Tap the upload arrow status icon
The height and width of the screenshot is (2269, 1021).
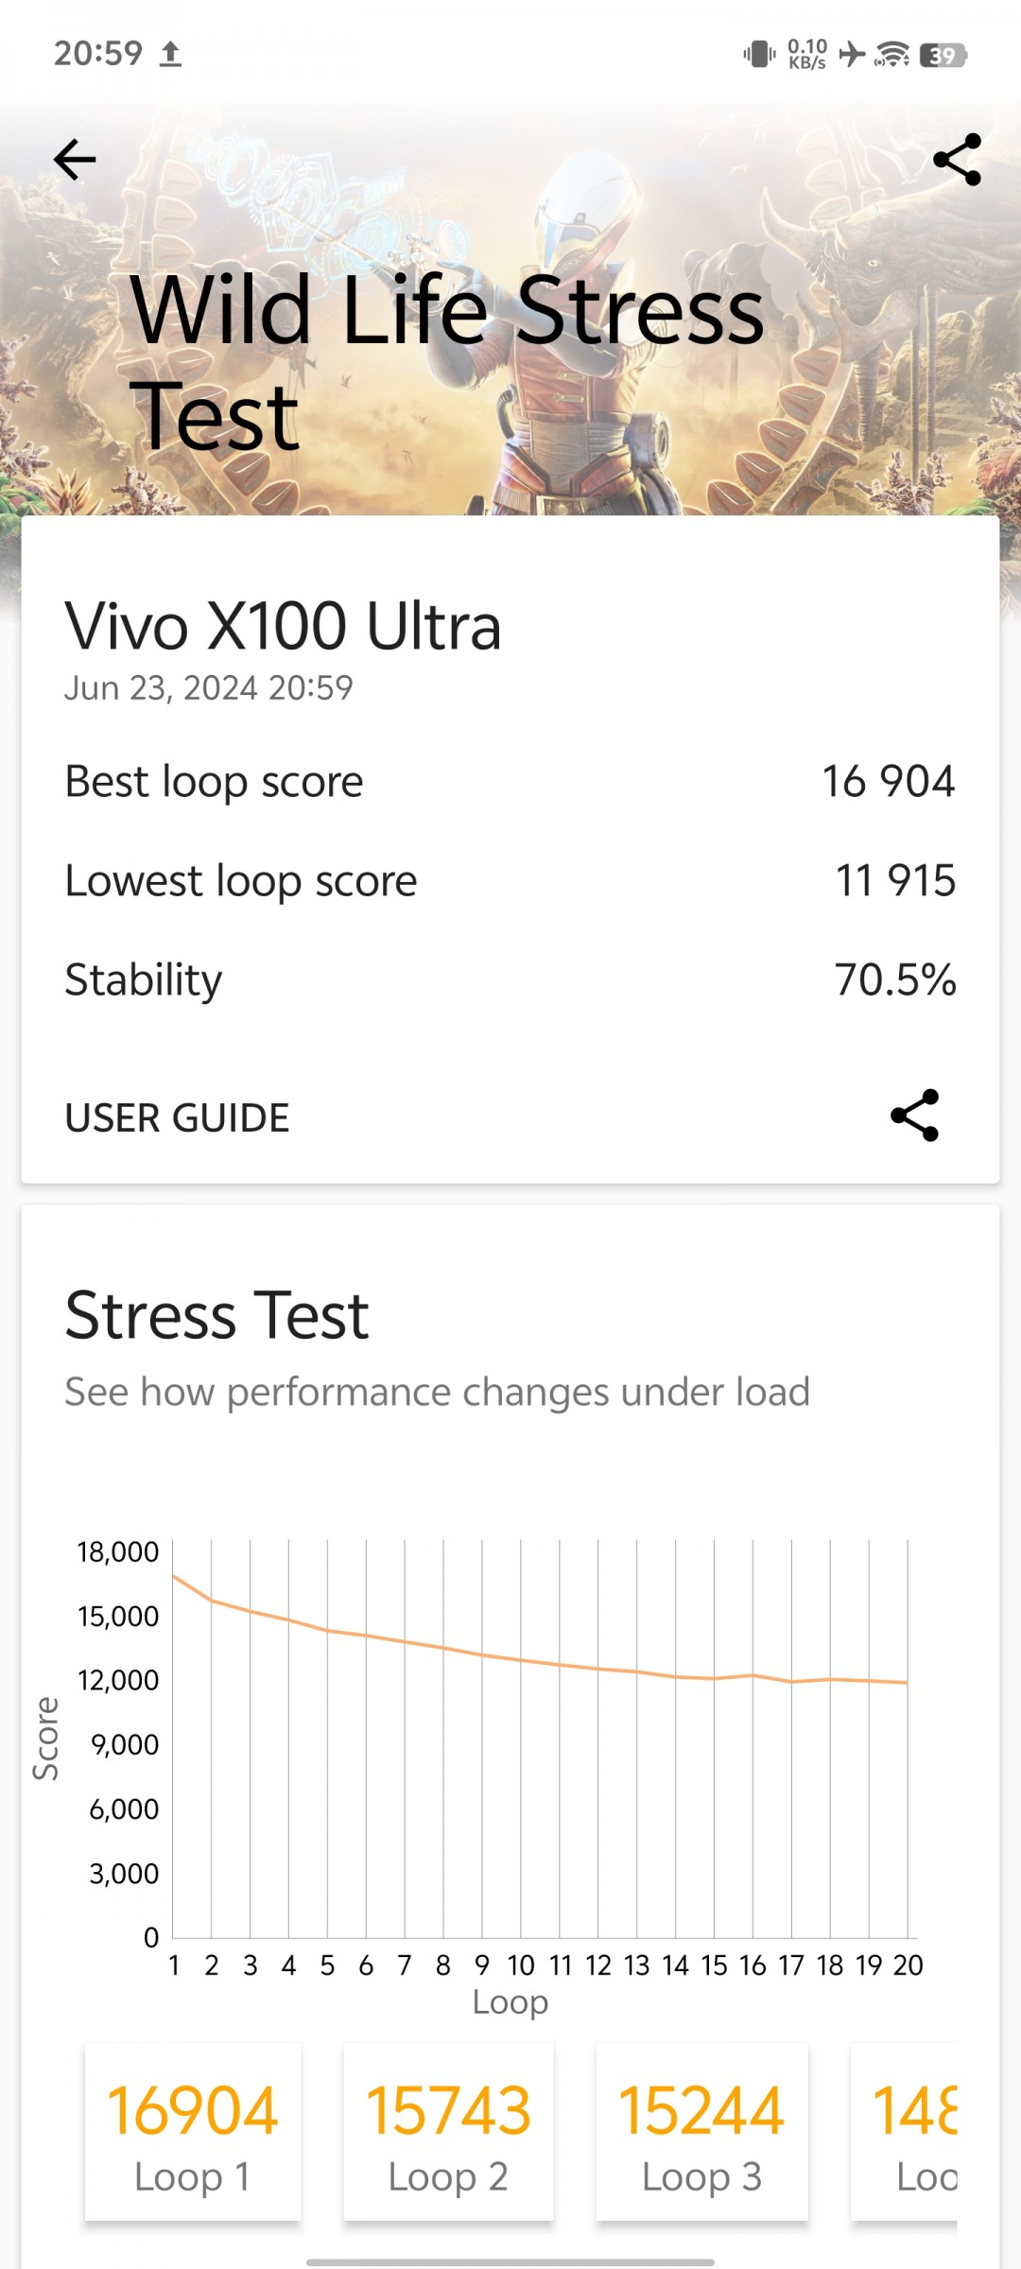pos(170,54)
